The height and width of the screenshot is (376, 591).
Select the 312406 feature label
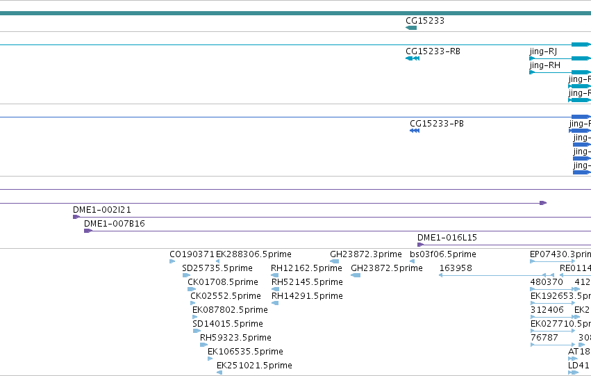click(547, 310)
